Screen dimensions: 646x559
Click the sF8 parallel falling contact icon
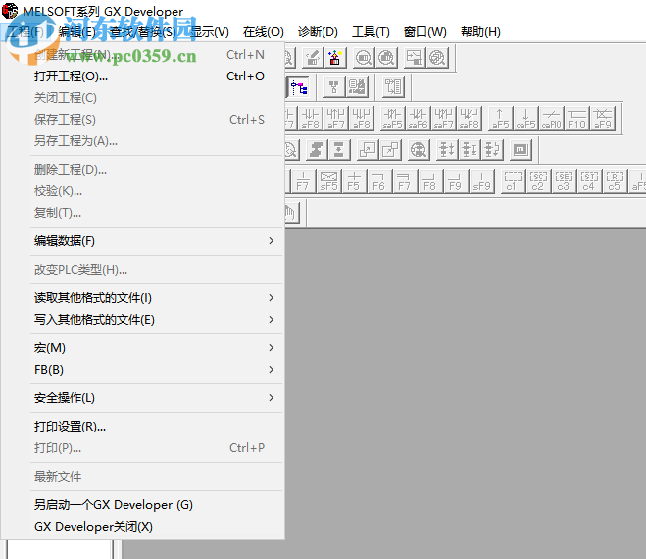pyautogui.click(x=310, y=119)
